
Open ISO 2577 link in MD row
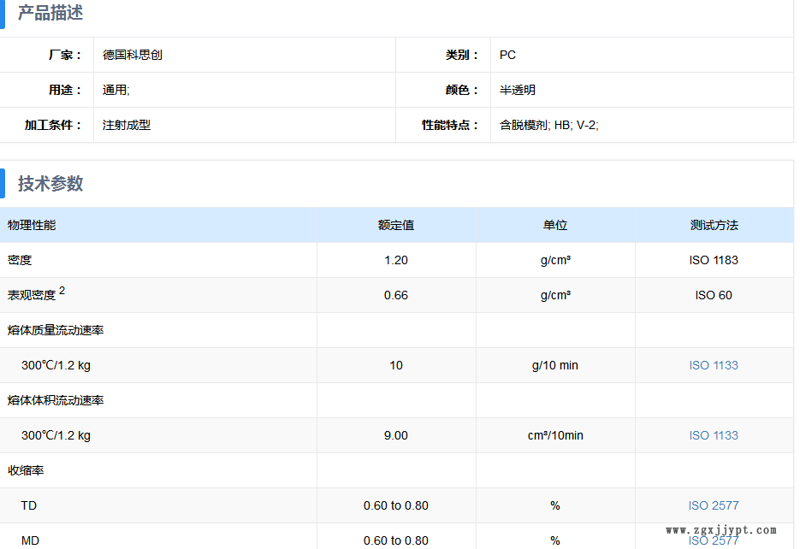pyautogui.click(x=713, y=540)
